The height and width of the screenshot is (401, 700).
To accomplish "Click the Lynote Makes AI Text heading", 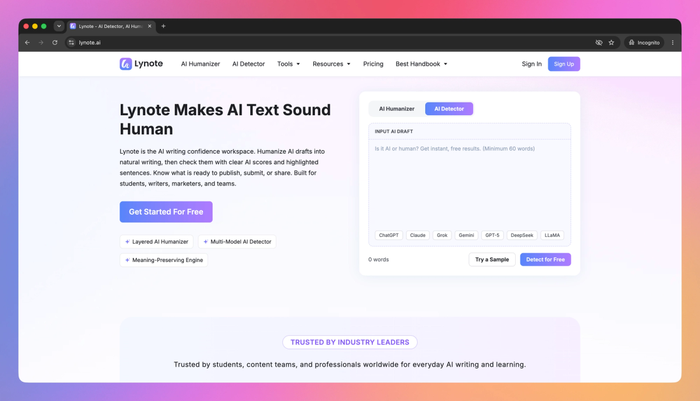I will [225, 119].
